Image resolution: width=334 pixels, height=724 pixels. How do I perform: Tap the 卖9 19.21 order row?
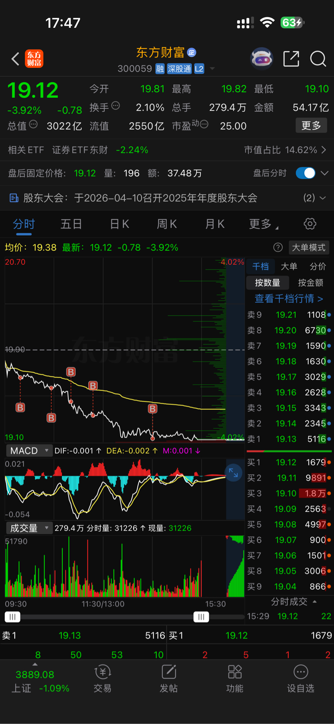[289, 315]
